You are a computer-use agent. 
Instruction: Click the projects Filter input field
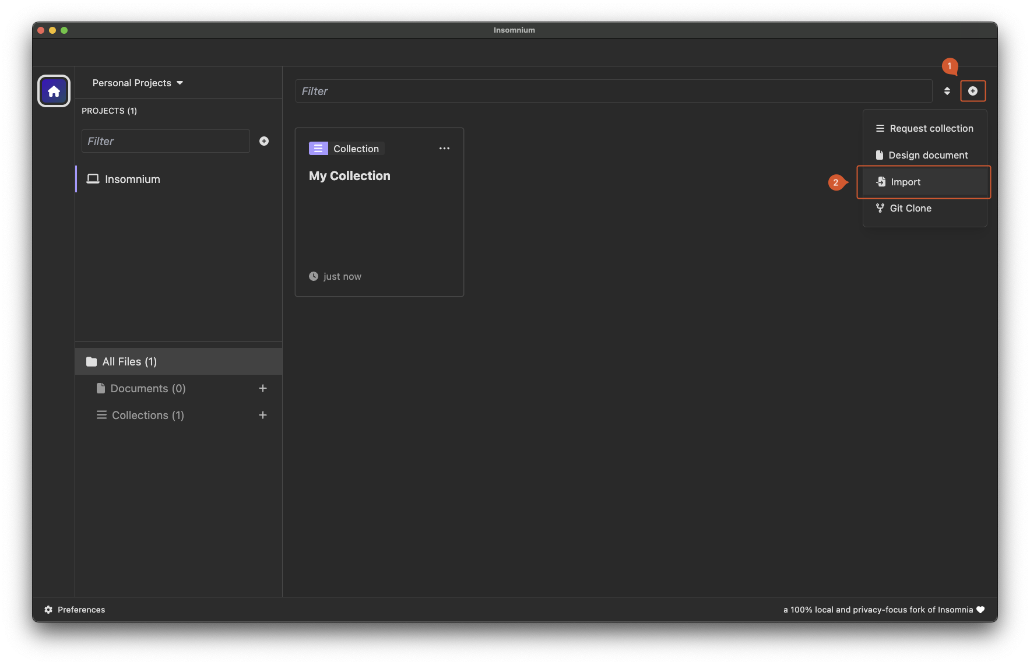tap(166, 141)
